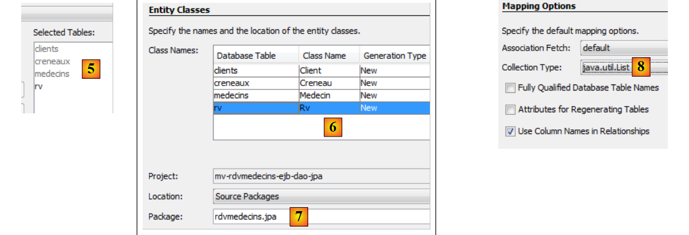This screenshot has height=235, width=689.
Task: Click the Database Table column header
Action: 254,56
